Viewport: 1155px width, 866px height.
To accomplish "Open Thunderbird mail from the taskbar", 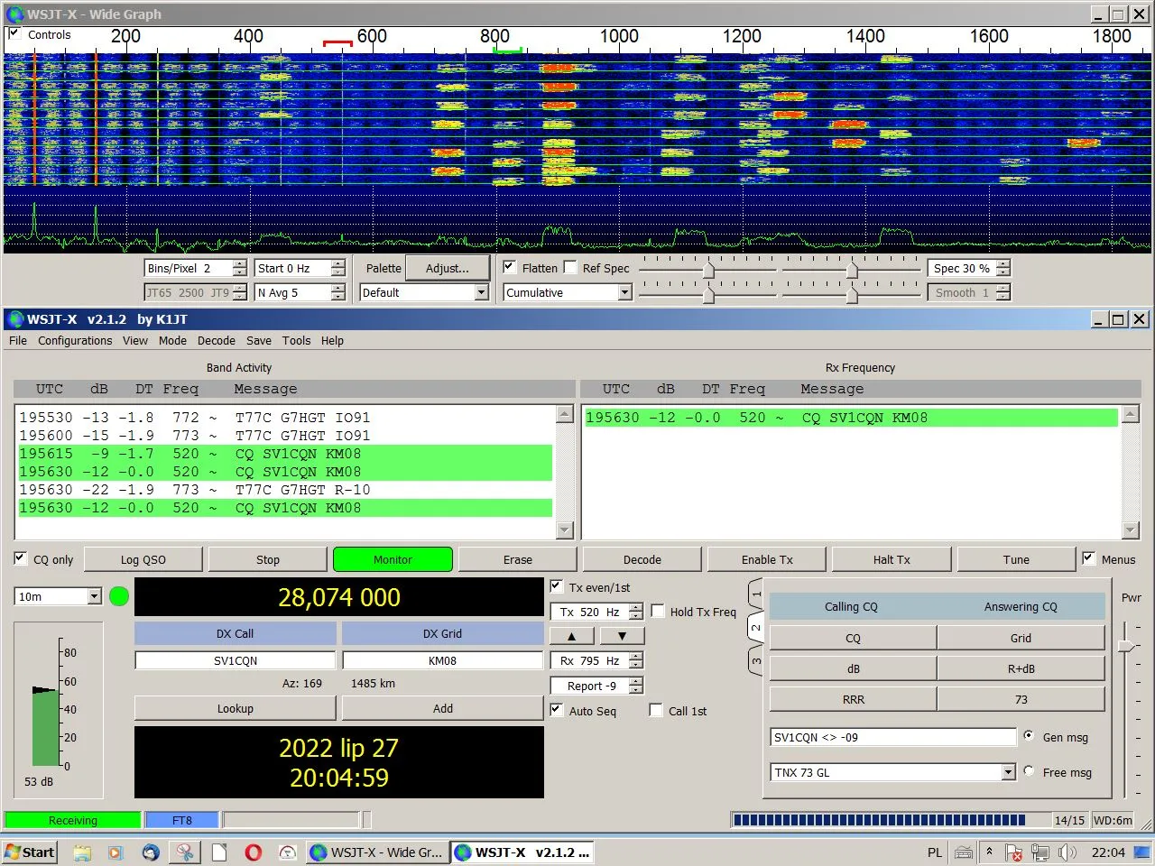I will tap(151, 852).
